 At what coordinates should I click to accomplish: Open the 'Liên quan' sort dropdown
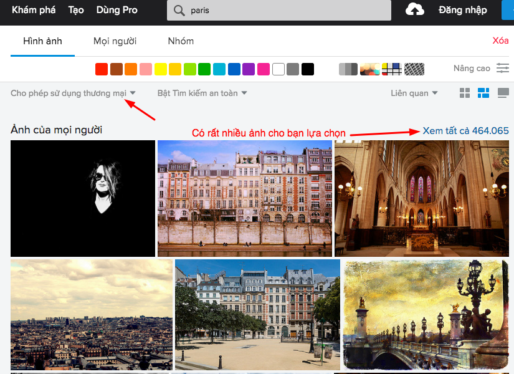pos(414,92)
